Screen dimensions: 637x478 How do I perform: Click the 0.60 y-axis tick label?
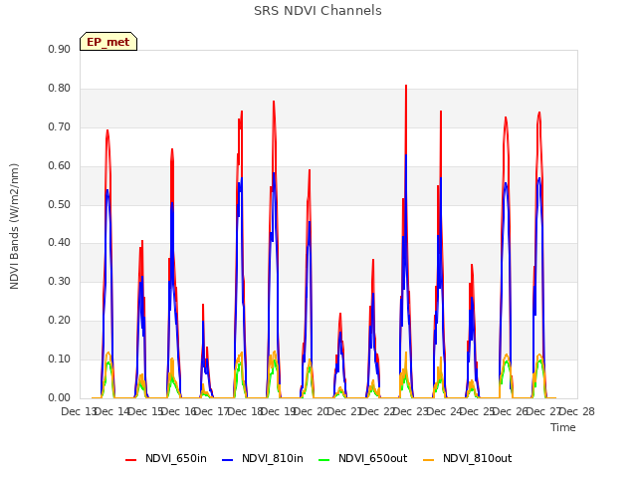point(60,166)
